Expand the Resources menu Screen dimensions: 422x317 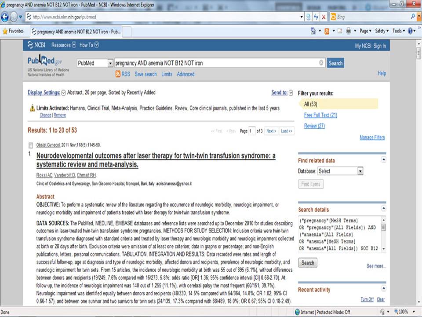[x=63, y=45]
